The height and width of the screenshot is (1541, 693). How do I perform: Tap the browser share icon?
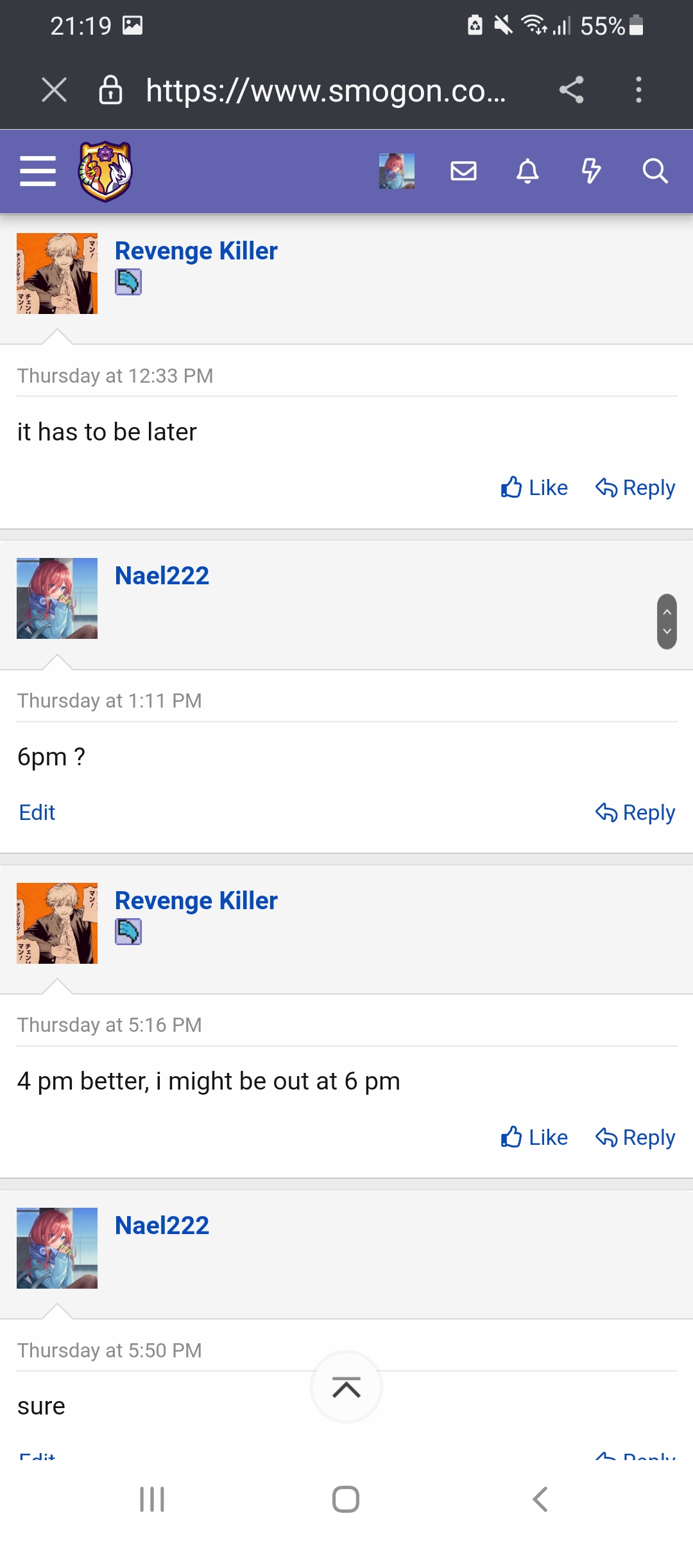click(571, 90)
